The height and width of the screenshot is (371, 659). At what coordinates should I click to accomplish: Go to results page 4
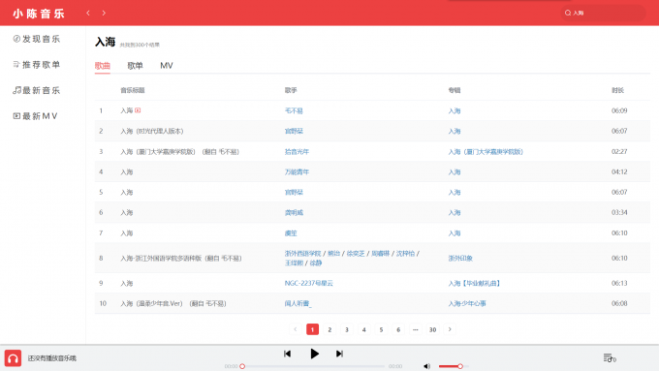(364, 329)
